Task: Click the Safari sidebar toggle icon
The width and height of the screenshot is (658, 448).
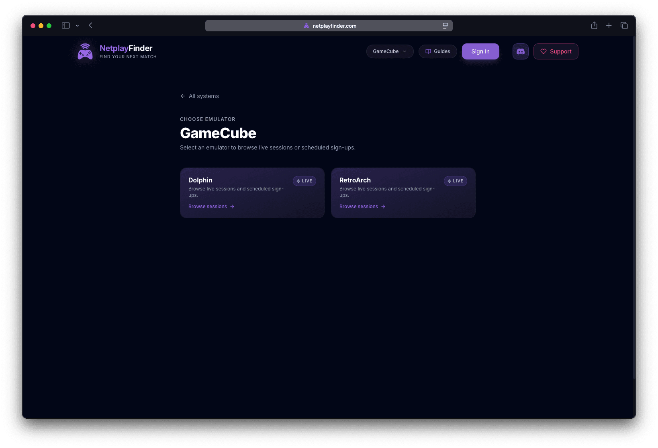Action: coord(66,26)
